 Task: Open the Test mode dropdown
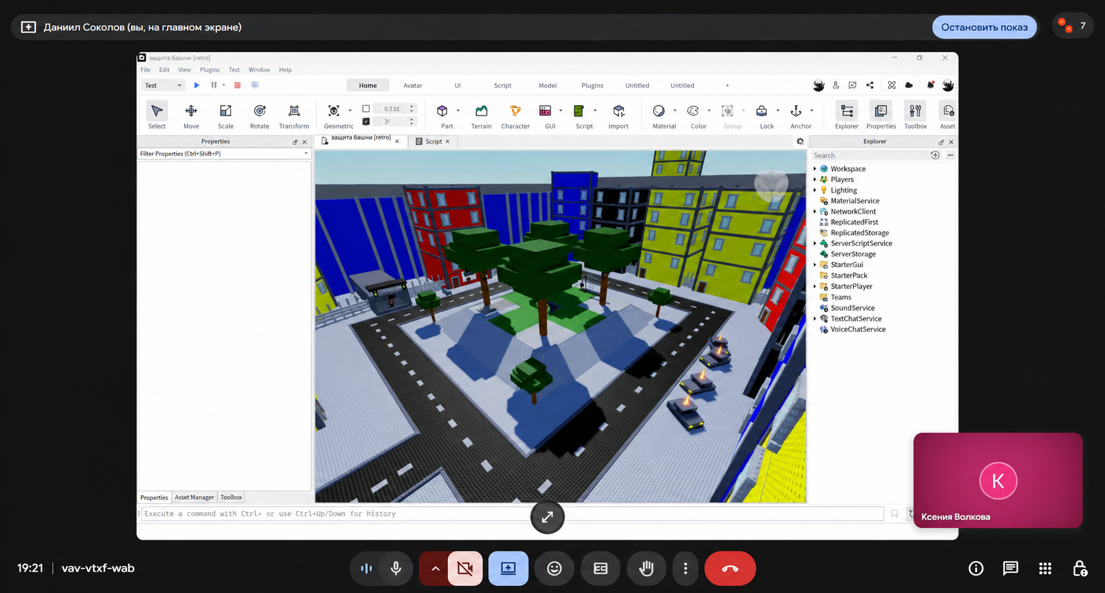(163, 85)
